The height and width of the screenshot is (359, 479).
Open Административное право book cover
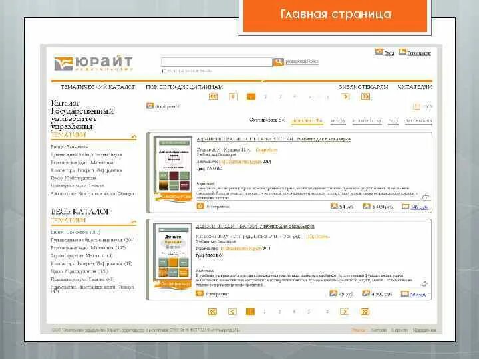(x=173, y=168)
